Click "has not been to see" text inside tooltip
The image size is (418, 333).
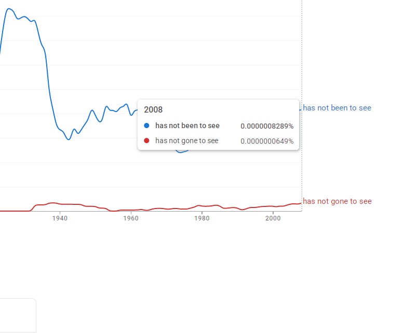click(187, 126)
